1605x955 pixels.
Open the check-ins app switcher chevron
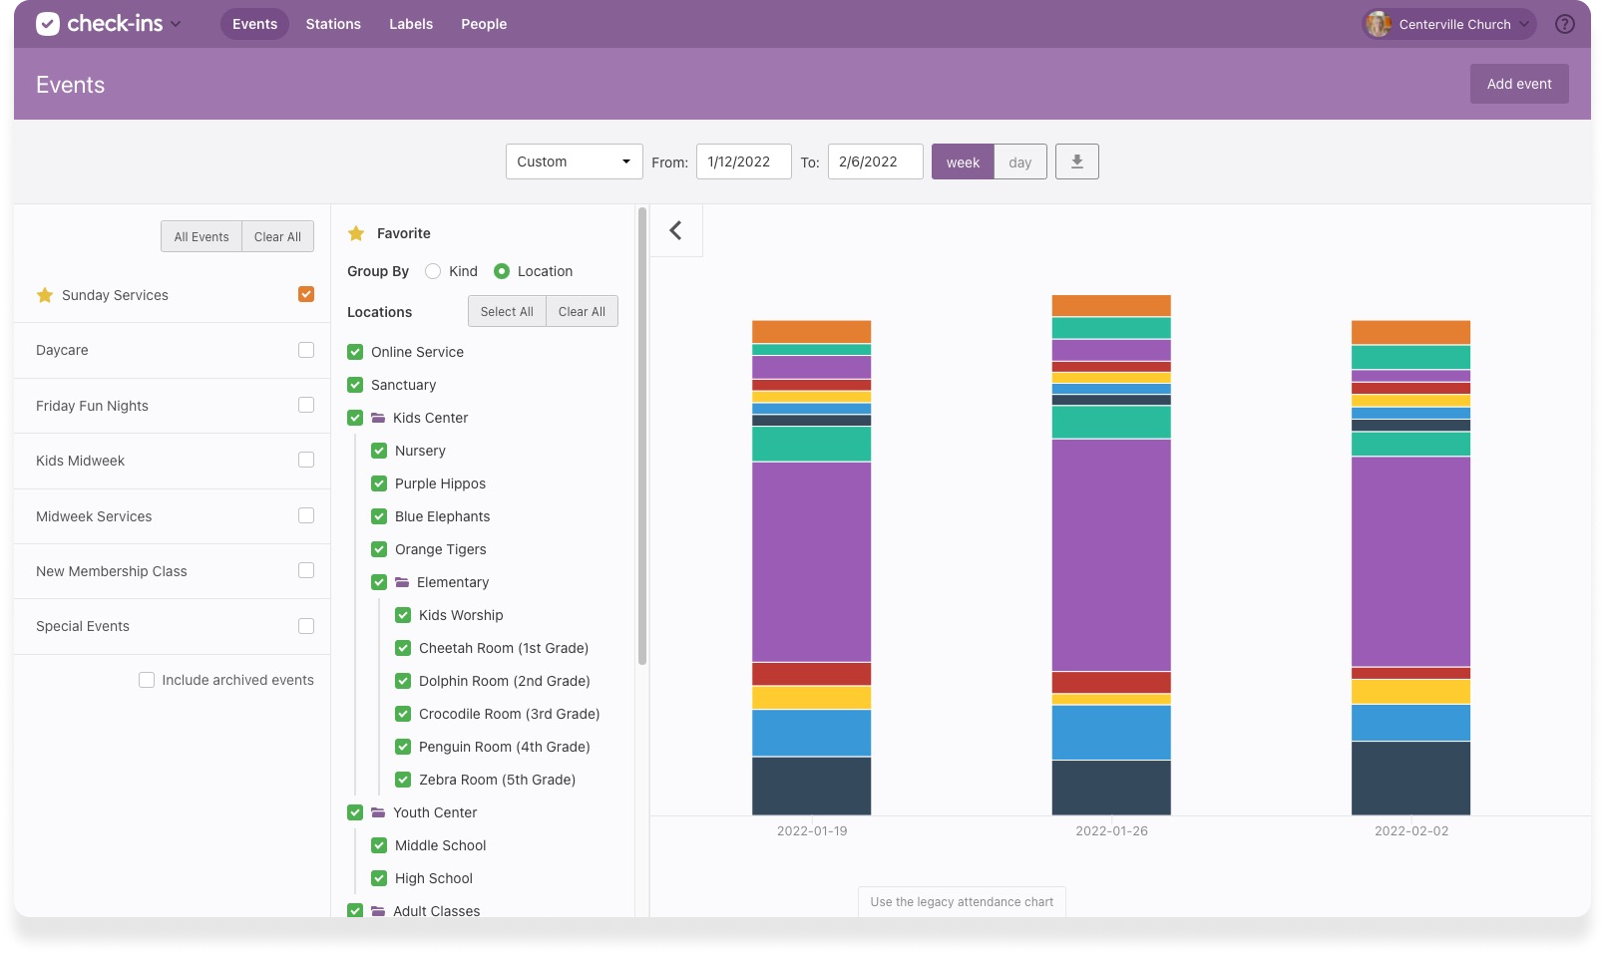174,23
